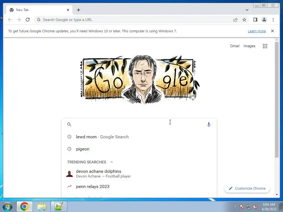This screenshot has height=212, width=283.
Task: Click the Customize Chrome button
Action: pyautogui.click(x=247, y=188)
